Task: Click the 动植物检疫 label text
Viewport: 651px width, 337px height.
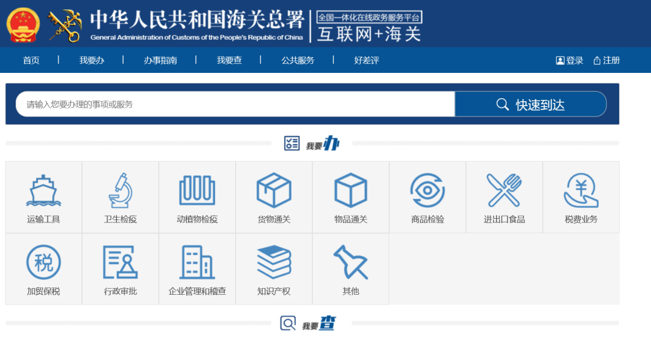Action: click(x=197, y=219)
